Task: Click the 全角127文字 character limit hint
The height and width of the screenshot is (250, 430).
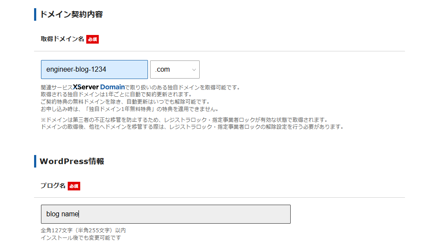Action: pos(83,231)
